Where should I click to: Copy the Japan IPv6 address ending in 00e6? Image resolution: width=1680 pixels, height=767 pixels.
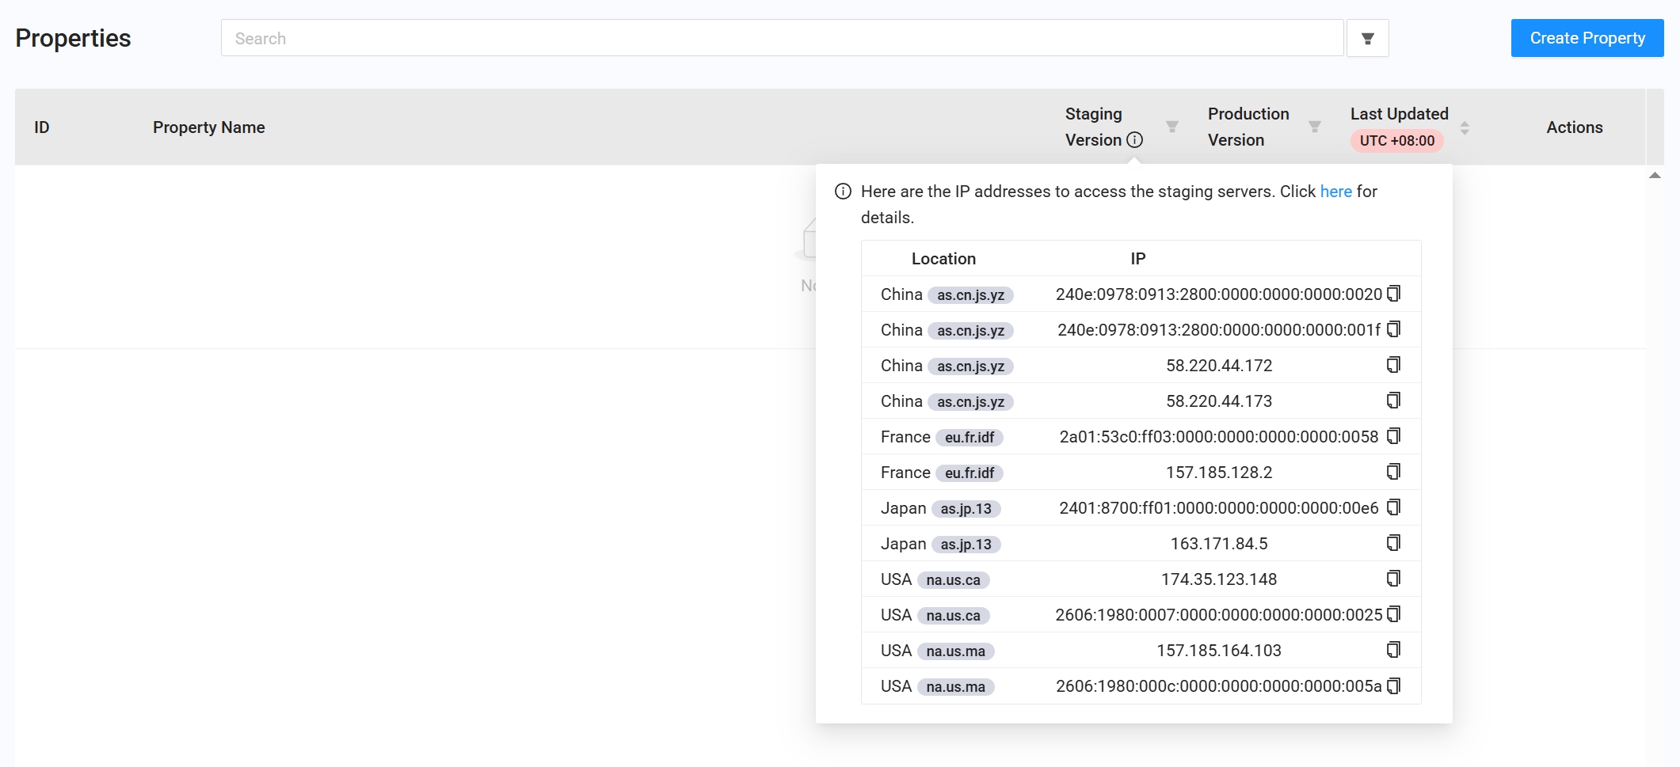[x=1393, y=507]
